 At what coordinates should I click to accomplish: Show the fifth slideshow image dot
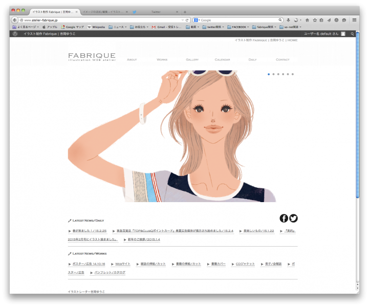288,74
